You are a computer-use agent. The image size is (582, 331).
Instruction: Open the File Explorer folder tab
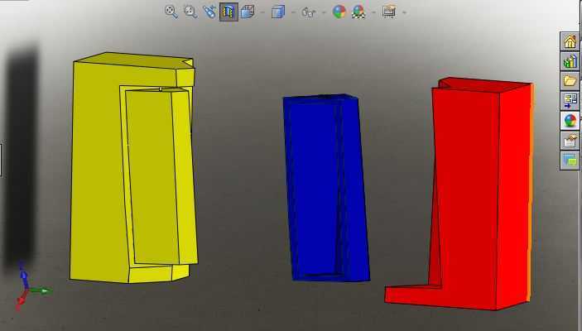pyautogui.click(x=570, y=81)
